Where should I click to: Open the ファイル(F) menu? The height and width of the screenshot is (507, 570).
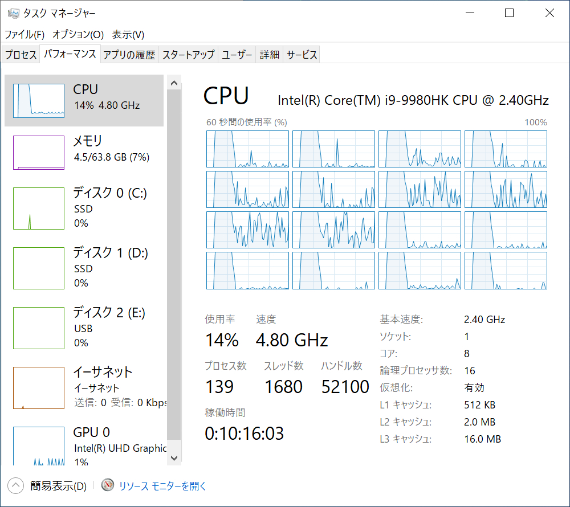click(x=25, y=35)
